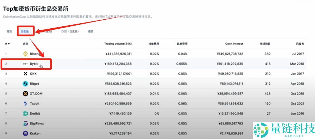
Task: Click DigiFinex volume ¥229,490,992,721
Action: 118,124
